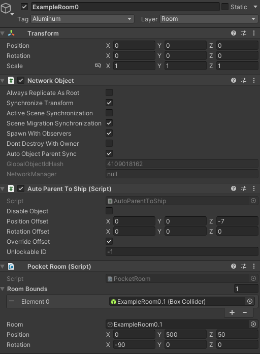This screenshot has height=354, width=260.
Task: Open object picker for AutoParentToShip script
Action: pos(253,201)
